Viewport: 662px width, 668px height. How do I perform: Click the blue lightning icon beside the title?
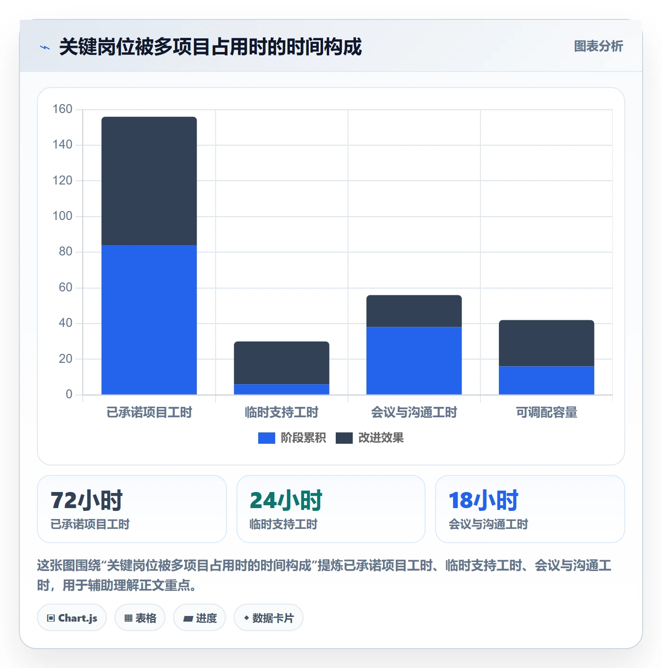click(x=45, y=47)
